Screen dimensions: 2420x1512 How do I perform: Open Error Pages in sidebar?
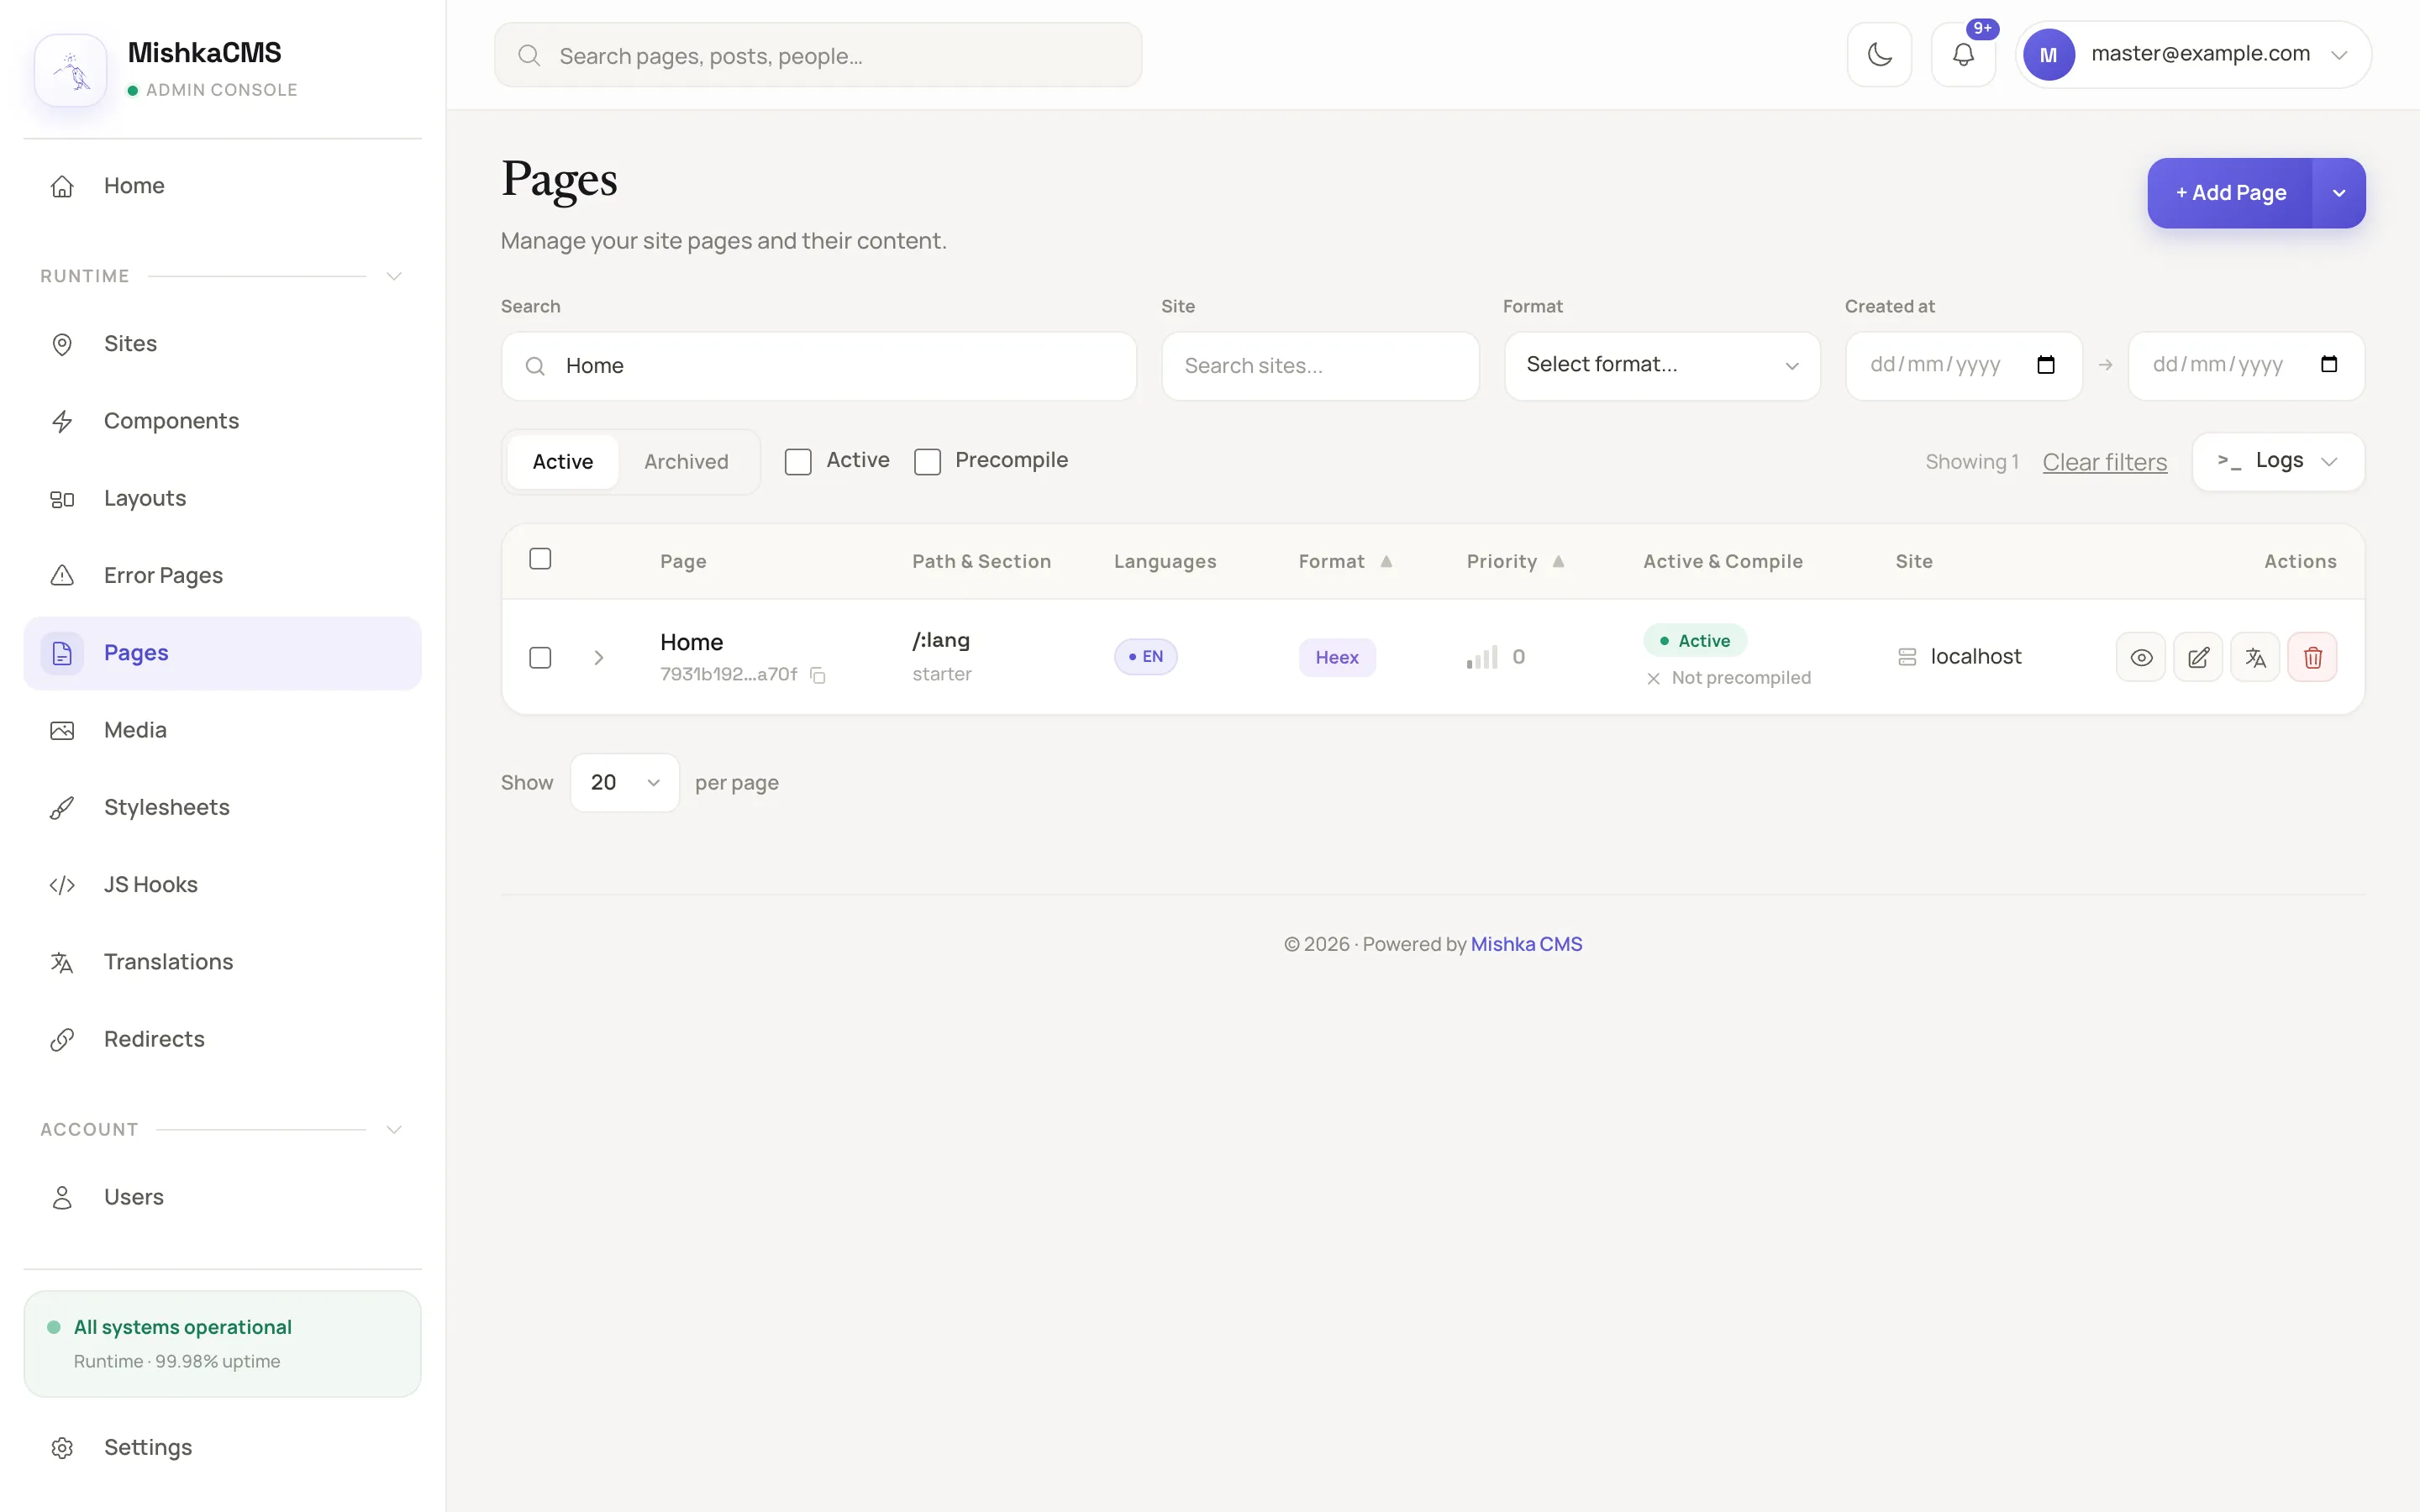pos(222,576)
